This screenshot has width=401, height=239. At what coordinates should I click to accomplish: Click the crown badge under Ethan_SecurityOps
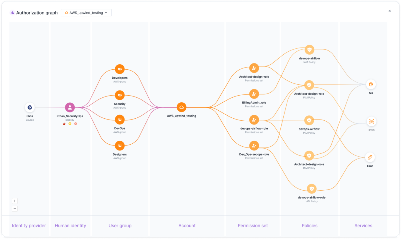point(64,124)
